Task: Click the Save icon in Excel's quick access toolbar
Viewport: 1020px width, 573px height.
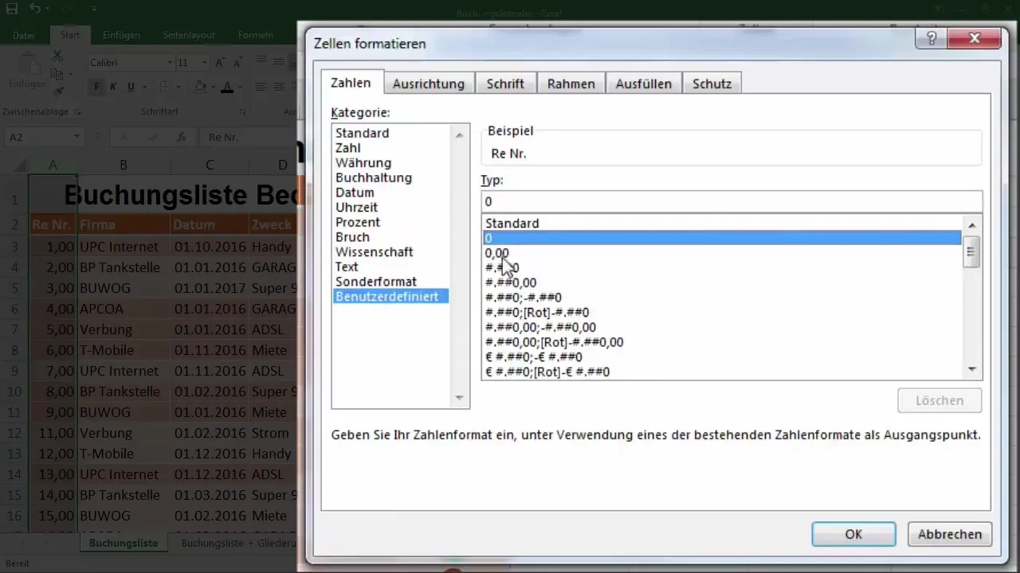Action: tap(11, 10)
